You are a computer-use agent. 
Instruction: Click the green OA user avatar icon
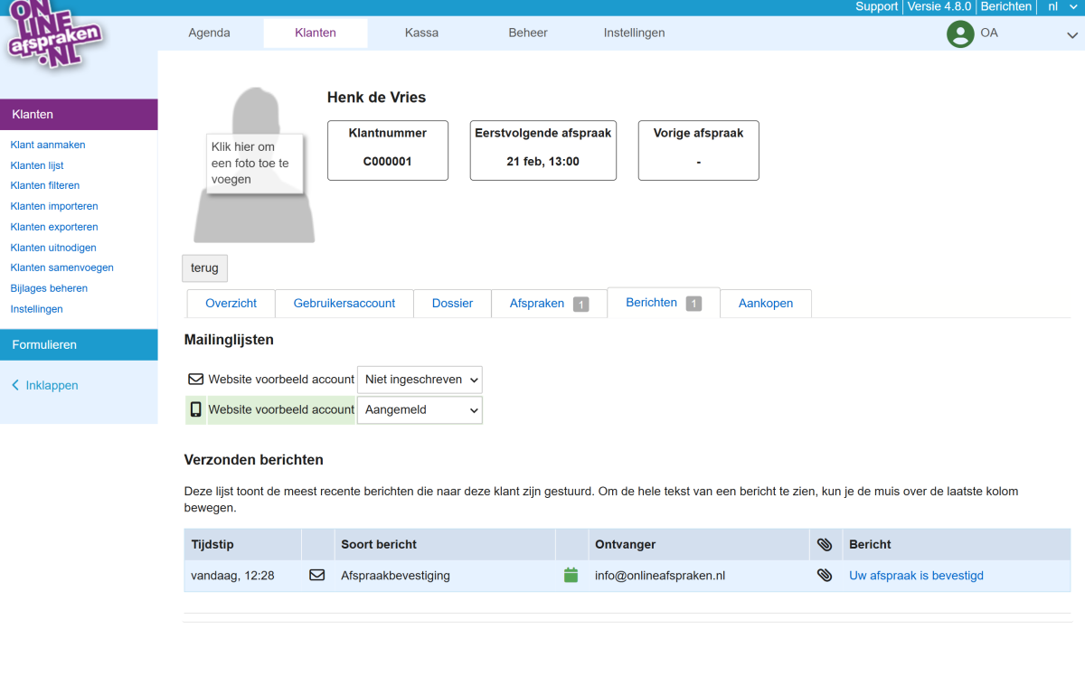coord(959,33)
